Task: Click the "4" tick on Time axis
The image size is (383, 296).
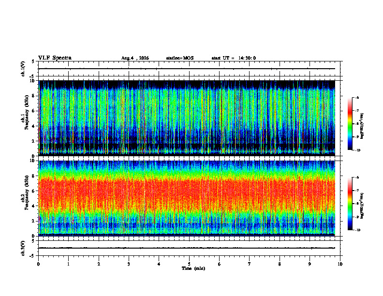Action: [x=159, y=264]
